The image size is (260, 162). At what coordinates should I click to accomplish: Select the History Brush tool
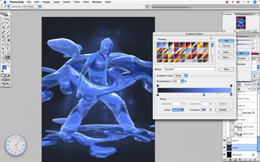(8, 36)
